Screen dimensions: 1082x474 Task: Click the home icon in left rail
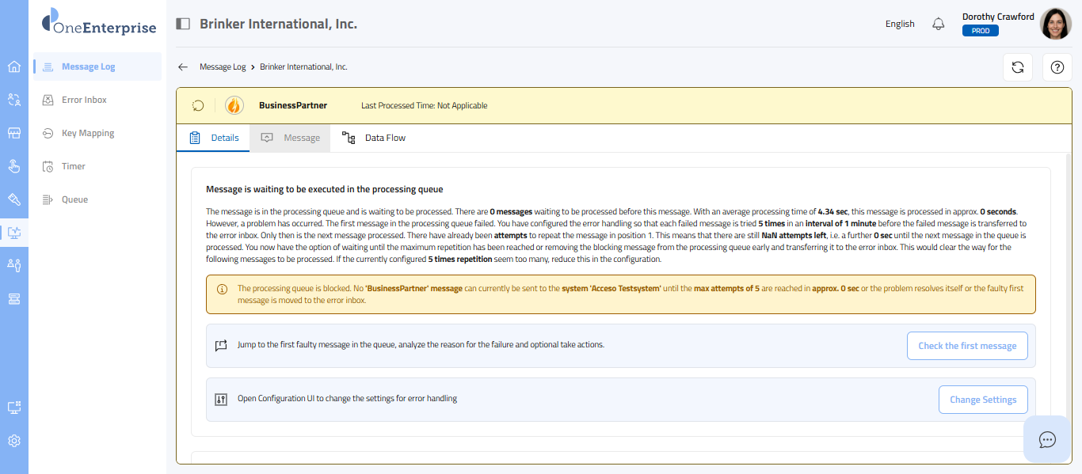pos(13,66)
